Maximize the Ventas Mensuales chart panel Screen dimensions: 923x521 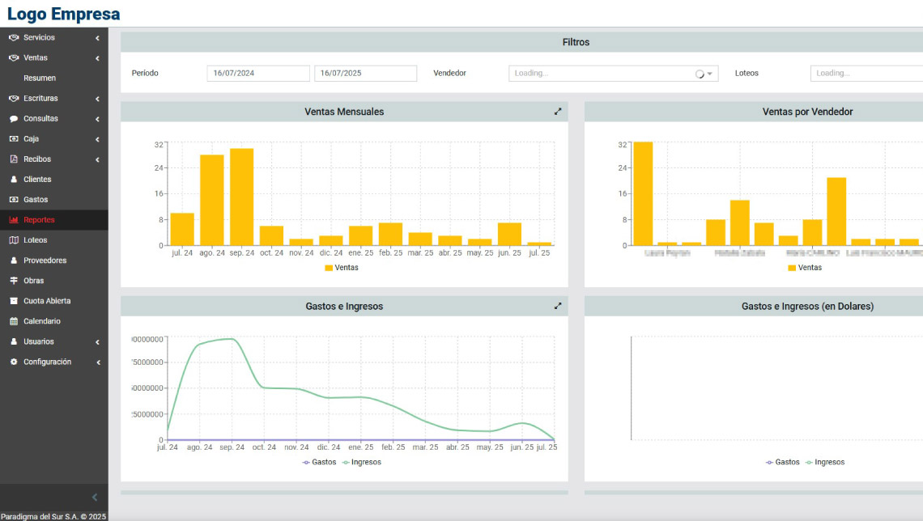tap(558, 112)
